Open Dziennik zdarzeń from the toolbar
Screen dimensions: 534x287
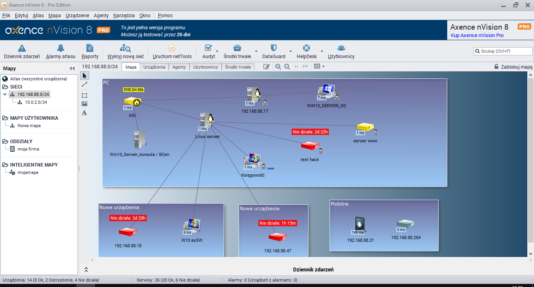[x=22, y=51]
